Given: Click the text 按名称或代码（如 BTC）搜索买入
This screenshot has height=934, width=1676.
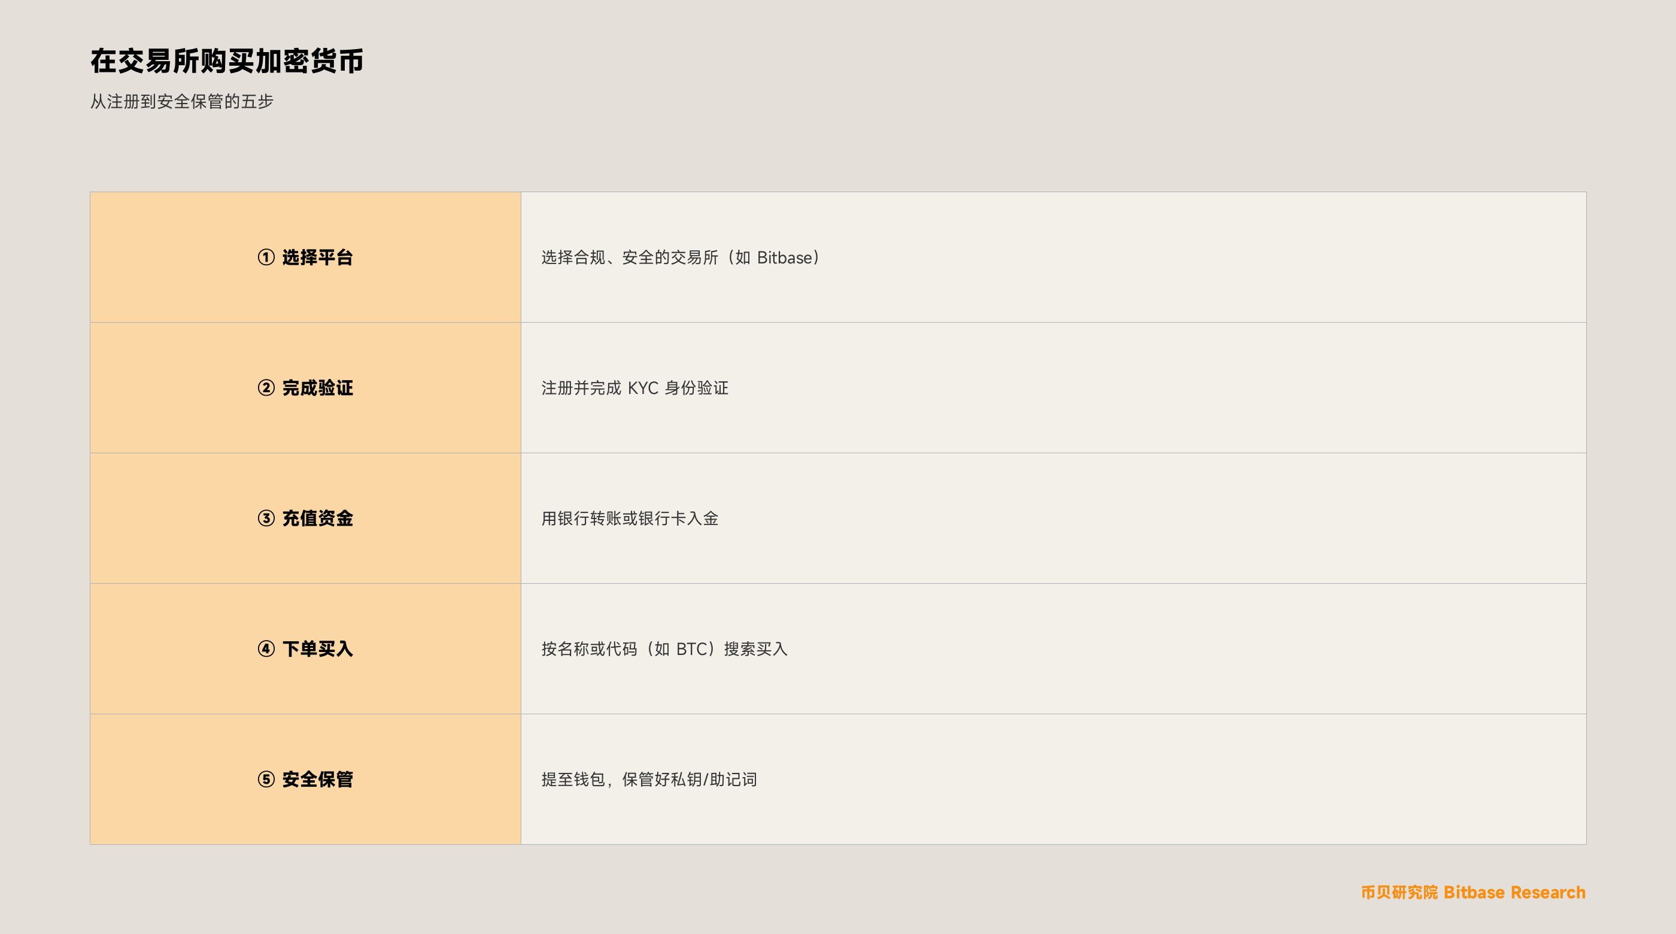Looking at the screenshot, I should click(x=664, y=649).
